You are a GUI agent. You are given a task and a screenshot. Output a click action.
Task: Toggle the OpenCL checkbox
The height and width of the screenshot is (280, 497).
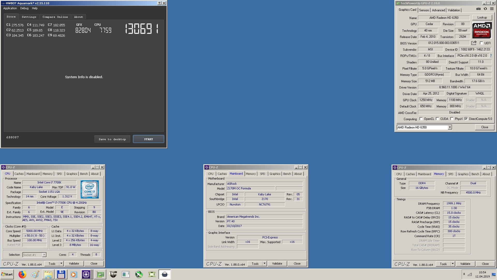coord(421,119)
